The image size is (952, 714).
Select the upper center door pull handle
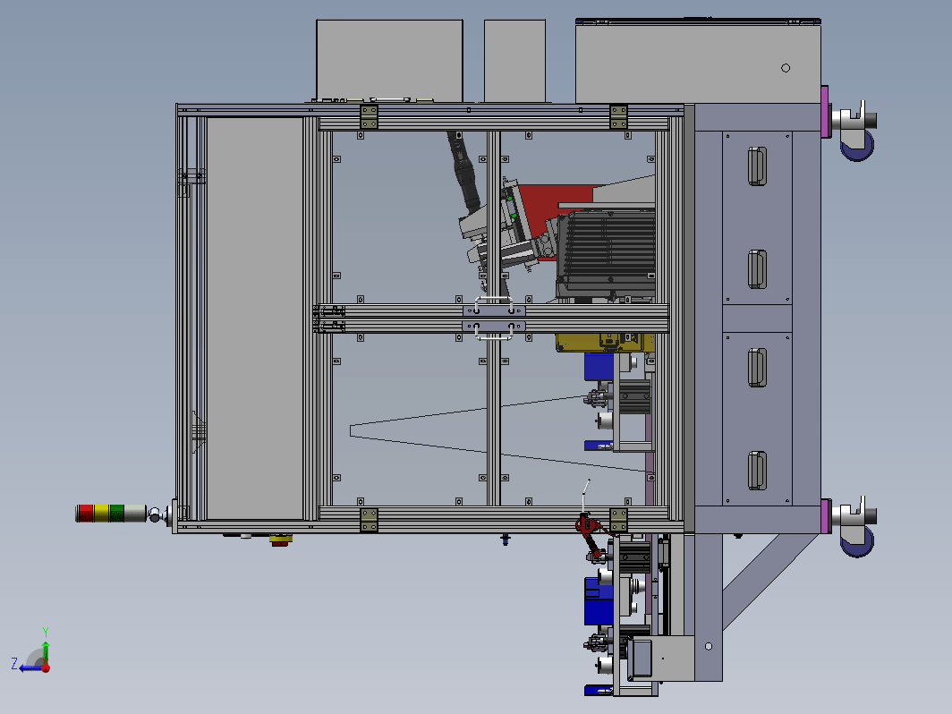click(494, 306)
